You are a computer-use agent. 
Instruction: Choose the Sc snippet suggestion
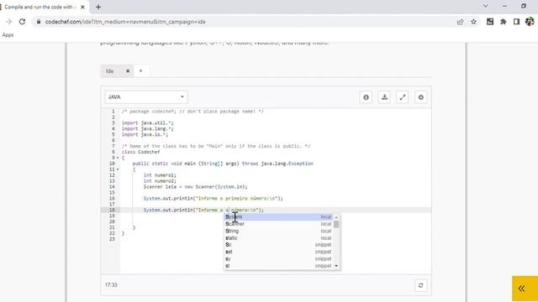[278, 245]
